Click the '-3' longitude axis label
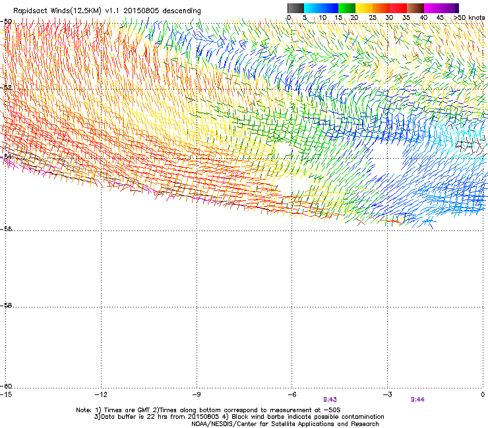The image size is (488, 428). [388, 394]
